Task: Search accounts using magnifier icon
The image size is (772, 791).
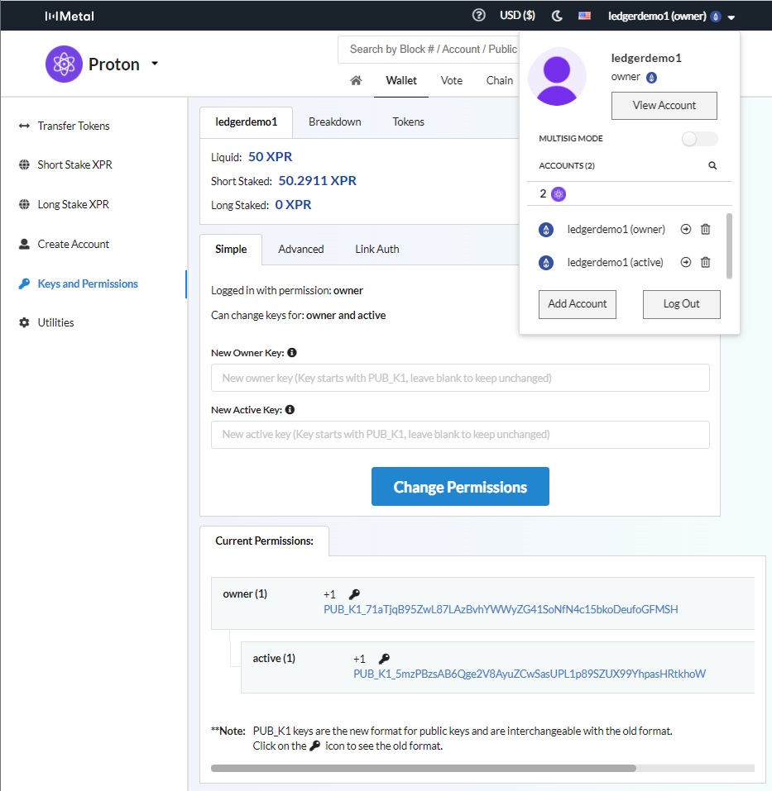Action: tap(712, 165)
